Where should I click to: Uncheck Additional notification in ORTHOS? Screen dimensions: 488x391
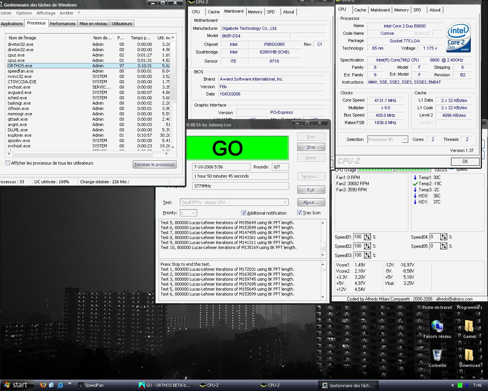(244, 213)
